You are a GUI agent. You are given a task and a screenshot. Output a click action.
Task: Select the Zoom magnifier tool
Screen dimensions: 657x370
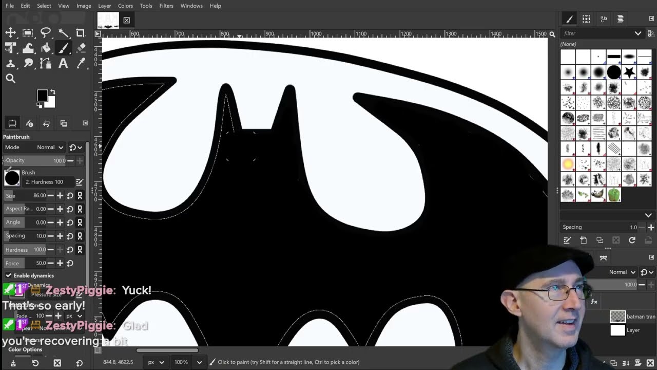point(10,79)
